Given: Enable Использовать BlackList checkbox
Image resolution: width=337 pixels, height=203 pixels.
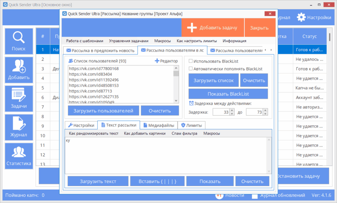Looking at the screenshot, I should pos(190,61).
